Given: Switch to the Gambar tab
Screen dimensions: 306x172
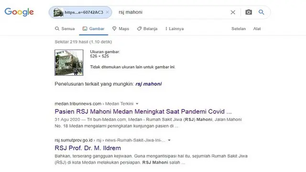Looking at the screenshot, I should 94,29.
